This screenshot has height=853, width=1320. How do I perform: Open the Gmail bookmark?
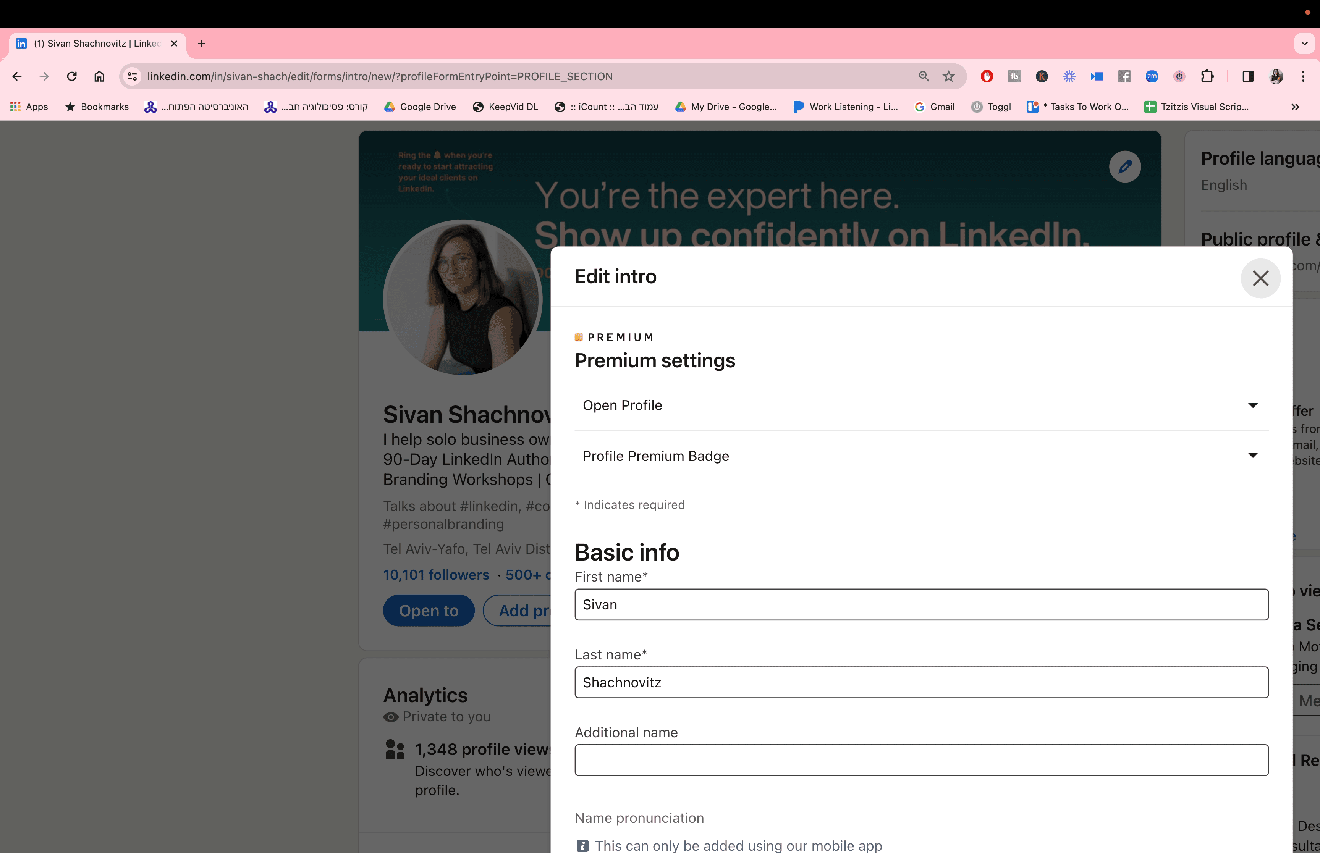[934, 107]
